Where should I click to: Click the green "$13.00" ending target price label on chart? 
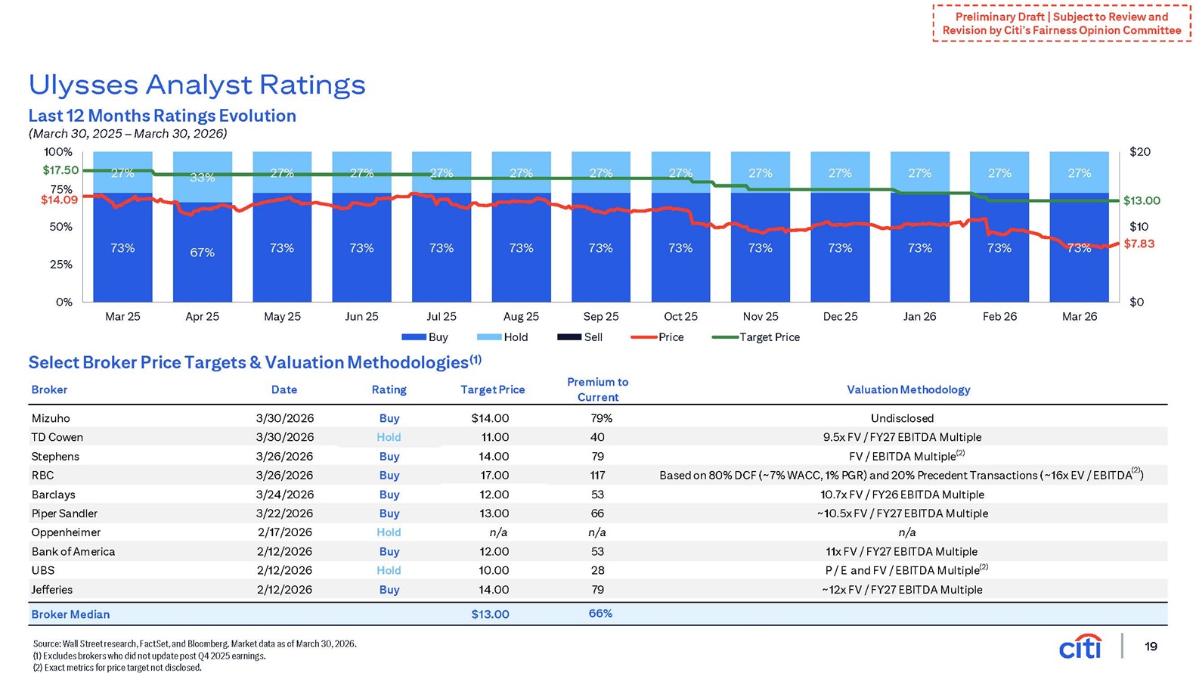pyautogui.click(x=1142, y=200)
